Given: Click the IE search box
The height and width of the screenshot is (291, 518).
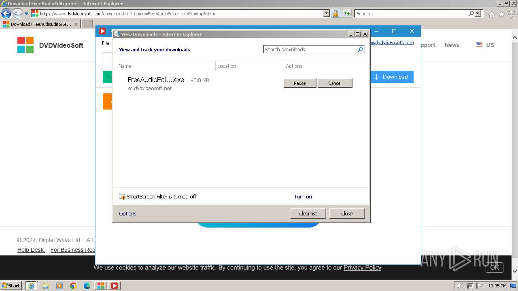Looking at the screenshot, I should click(x=411, y=13).
